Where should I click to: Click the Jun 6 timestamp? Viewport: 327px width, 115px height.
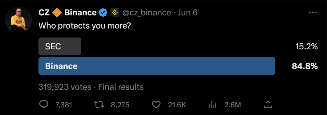coord(188,12)
